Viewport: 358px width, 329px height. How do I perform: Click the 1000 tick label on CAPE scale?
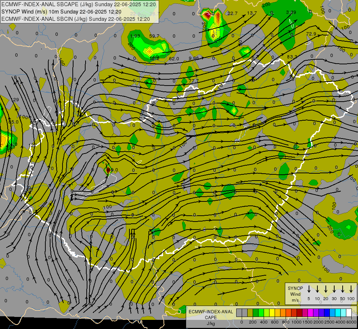click(297, 322)
